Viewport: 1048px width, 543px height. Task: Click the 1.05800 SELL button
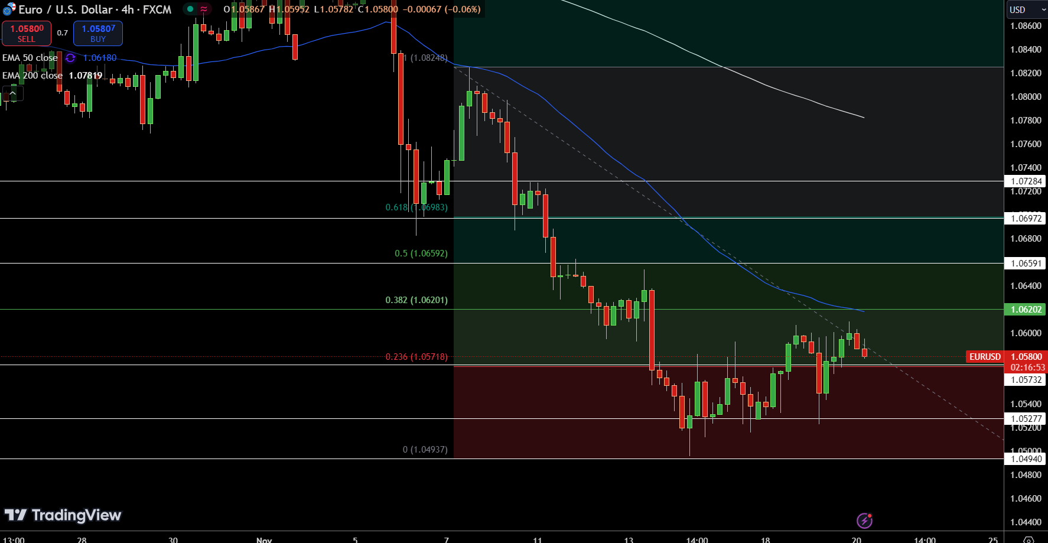(x=27, y=33)
